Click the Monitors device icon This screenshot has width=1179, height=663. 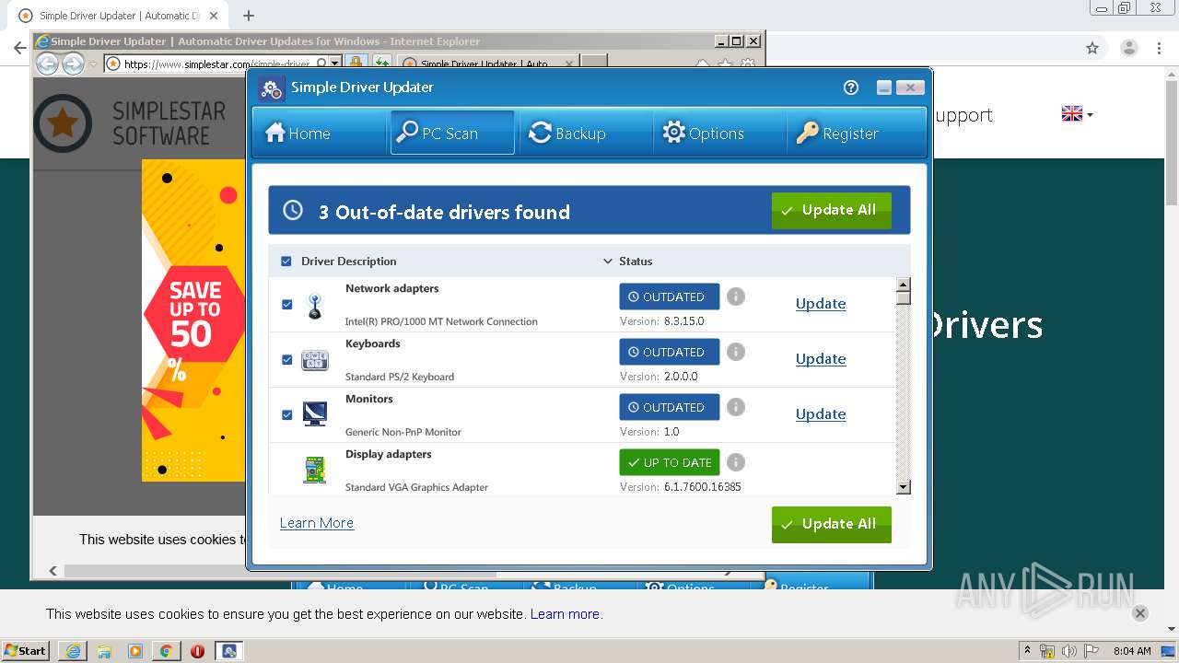[315, 414]
